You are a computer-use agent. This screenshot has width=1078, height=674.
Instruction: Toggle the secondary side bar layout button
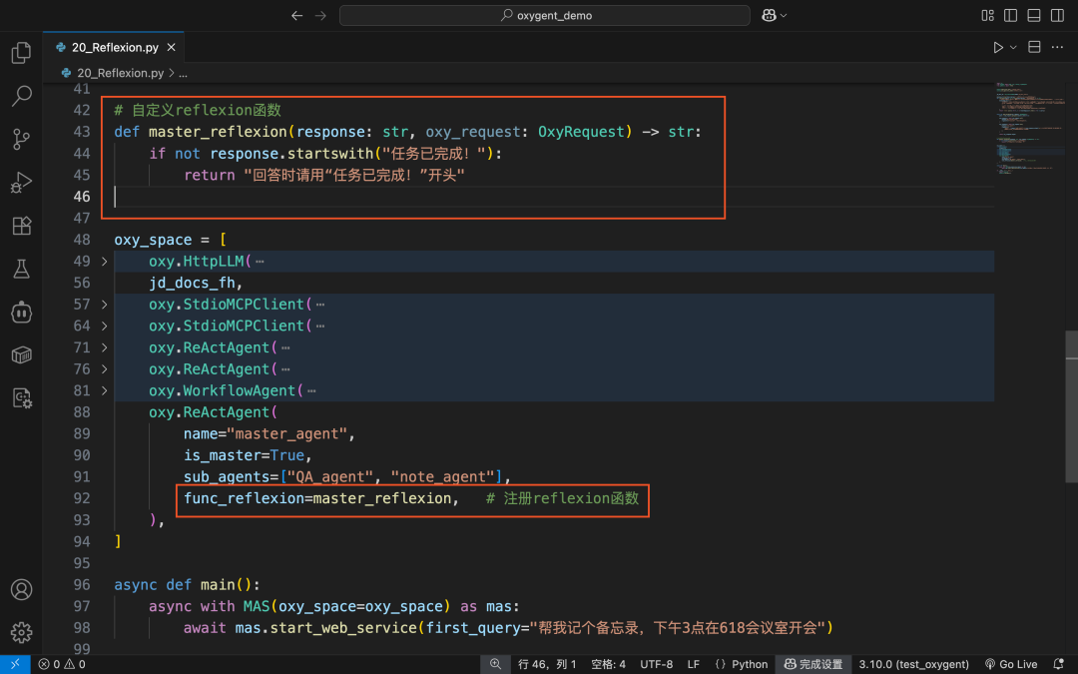1057,15
